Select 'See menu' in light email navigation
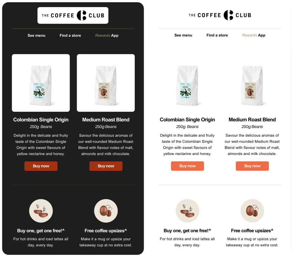 pos(183,35)
